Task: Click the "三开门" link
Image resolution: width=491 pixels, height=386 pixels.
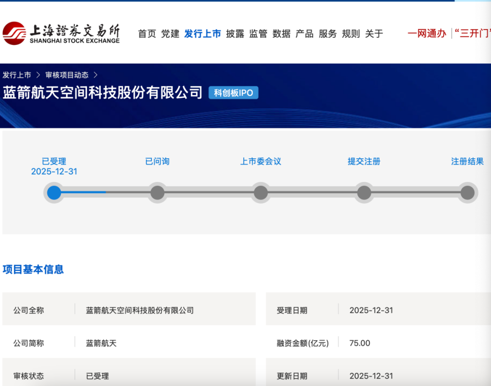Action: pos(472,33)
